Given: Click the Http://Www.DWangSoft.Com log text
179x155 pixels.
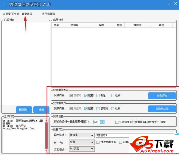Looking at the screenshot, I should point(18,128).
